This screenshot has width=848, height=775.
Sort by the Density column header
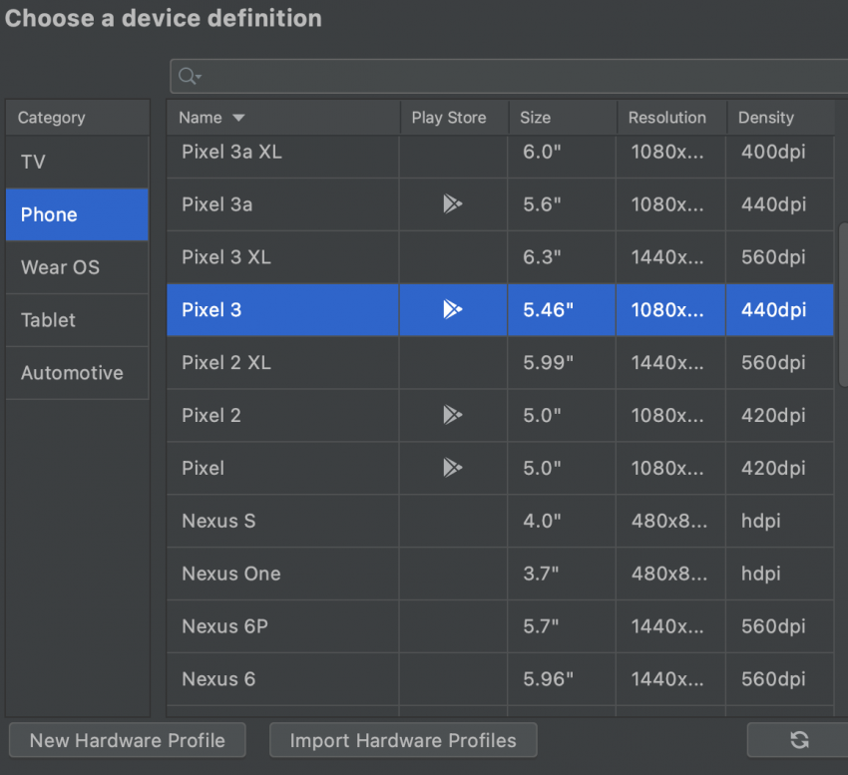[766, 118]
